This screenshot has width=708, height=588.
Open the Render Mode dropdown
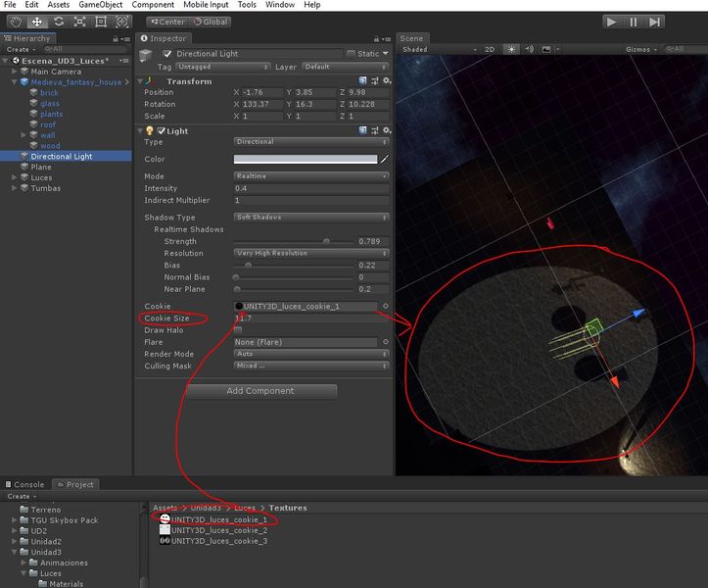pos(311,354)
